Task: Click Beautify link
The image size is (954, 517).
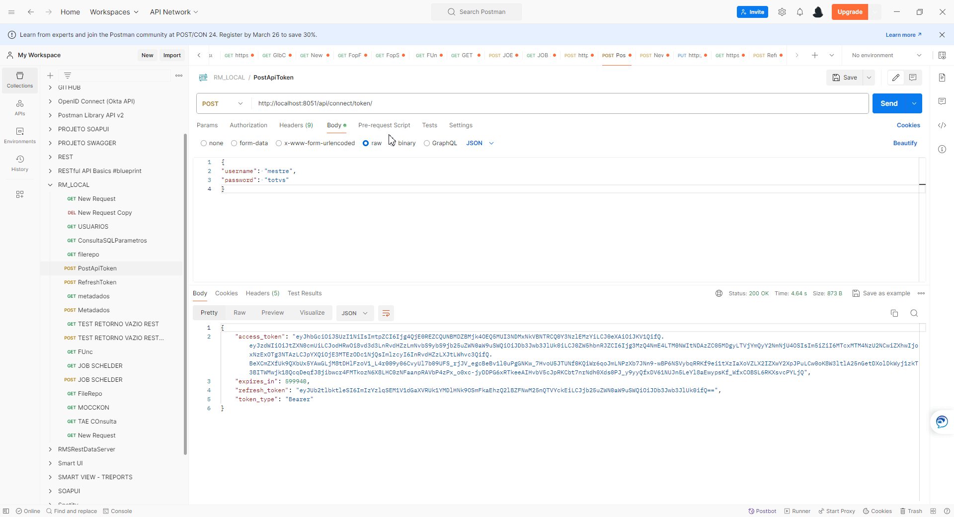Action: 905,143
